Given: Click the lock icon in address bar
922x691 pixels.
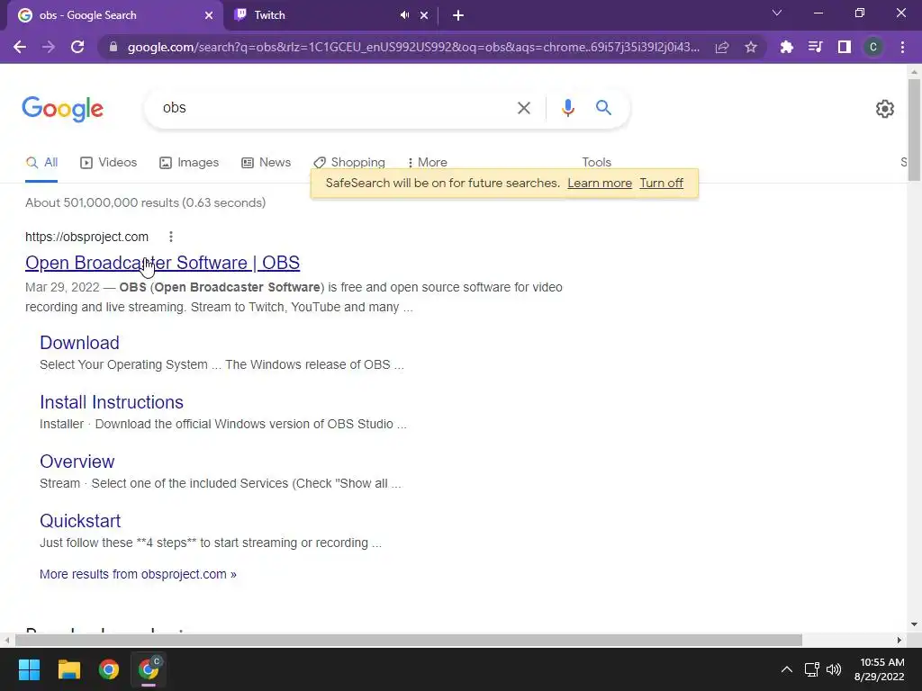Looking at the screenshot, I should [x=113, y=47].
